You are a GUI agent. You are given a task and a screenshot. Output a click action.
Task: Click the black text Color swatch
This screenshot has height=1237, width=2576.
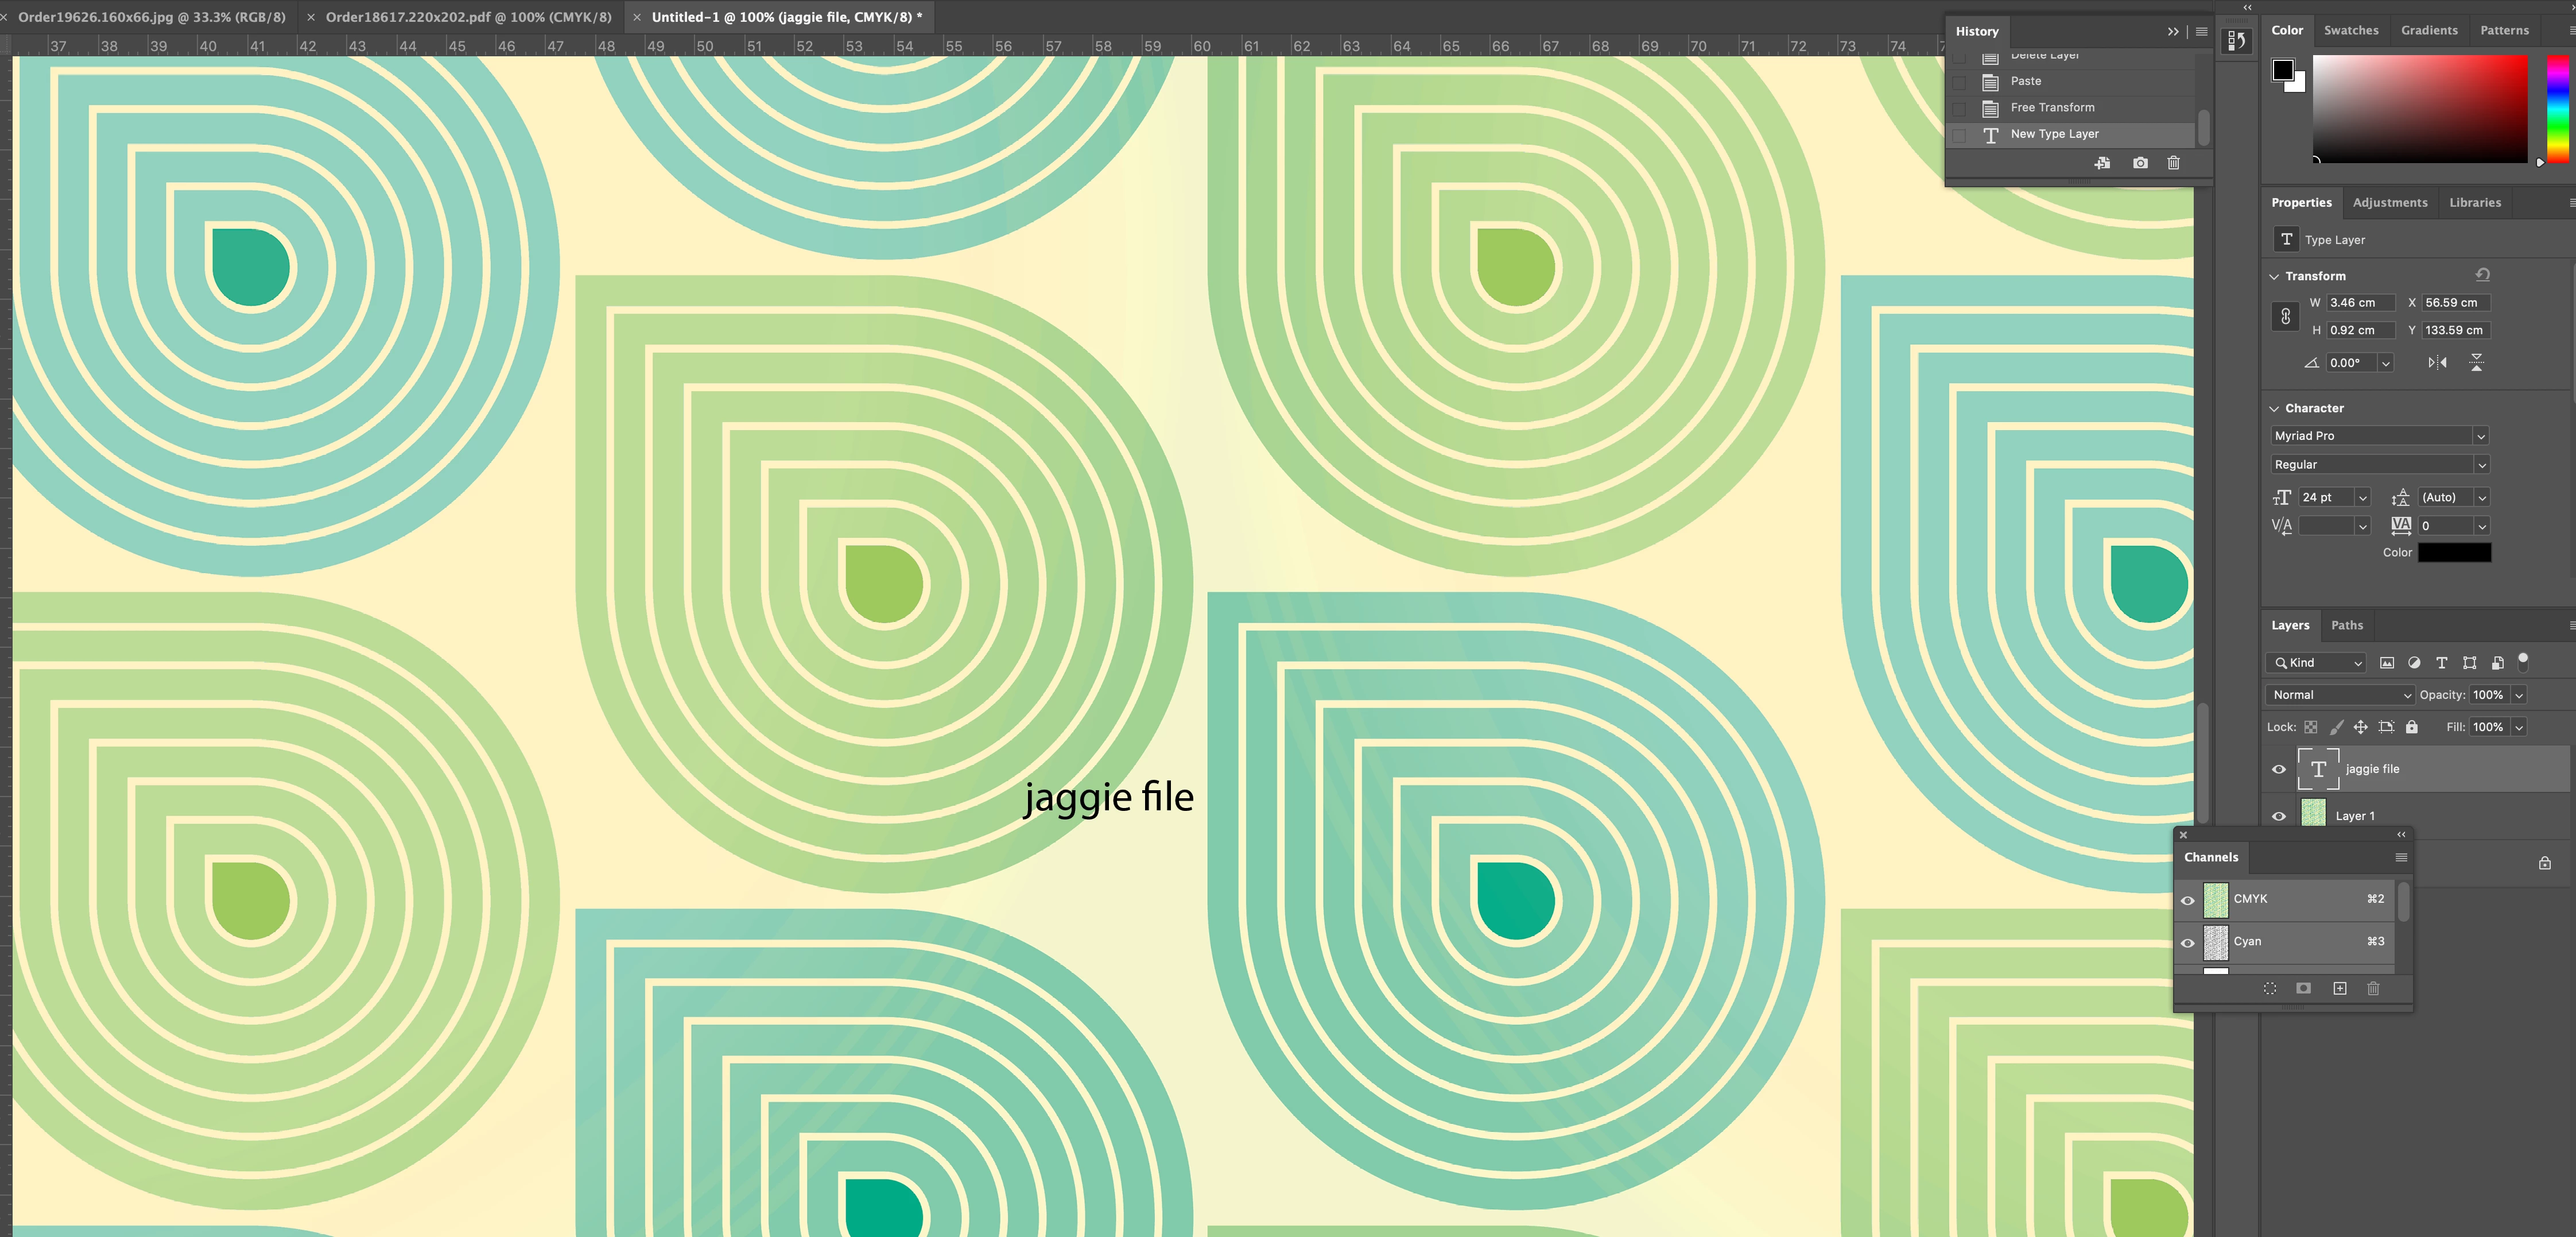[2454, 552]
